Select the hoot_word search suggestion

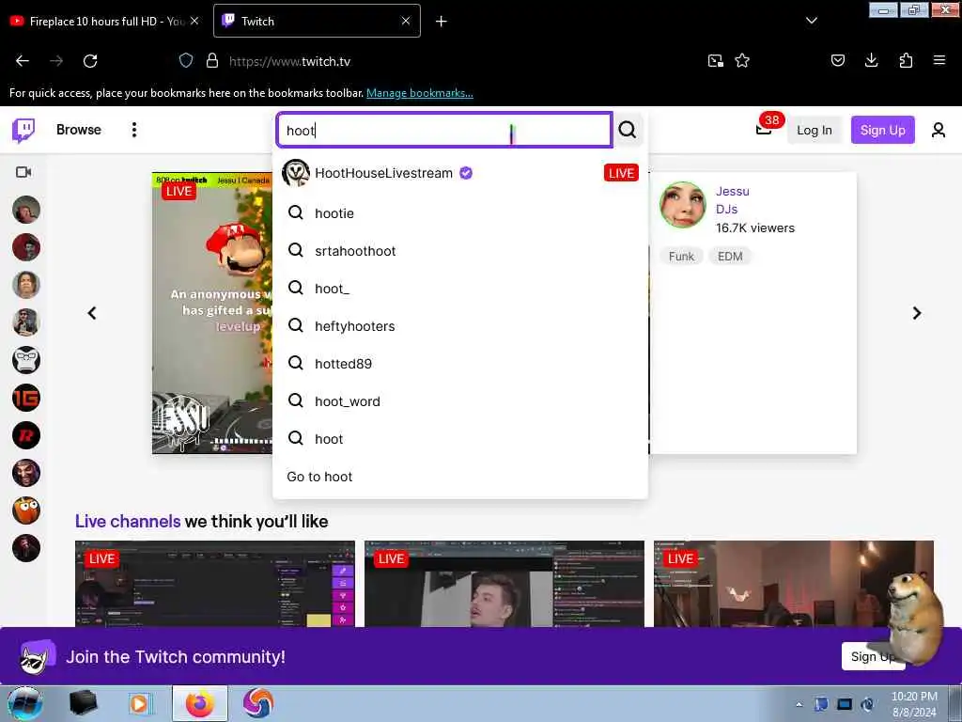click(460, 400)
